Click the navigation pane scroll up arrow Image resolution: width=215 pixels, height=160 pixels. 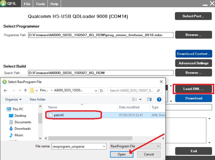click(x=40, y=106)
